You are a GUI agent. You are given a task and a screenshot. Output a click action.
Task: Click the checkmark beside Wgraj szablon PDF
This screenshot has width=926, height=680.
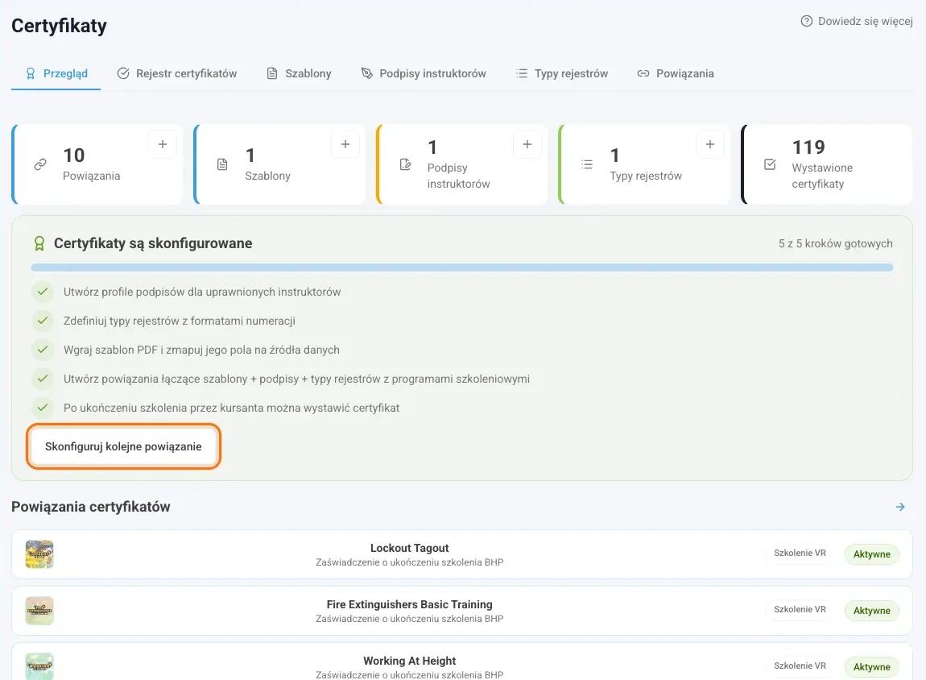pos(43,349)
